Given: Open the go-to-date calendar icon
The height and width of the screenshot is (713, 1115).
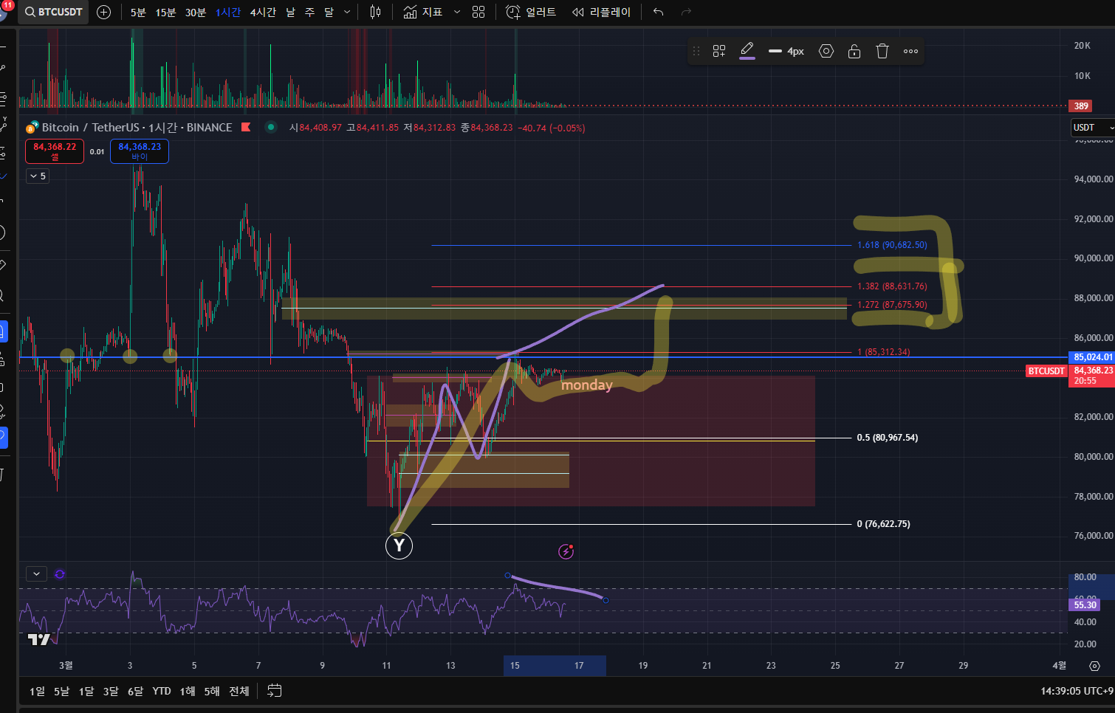Looking at the screenshot, I should pos(274,691).
